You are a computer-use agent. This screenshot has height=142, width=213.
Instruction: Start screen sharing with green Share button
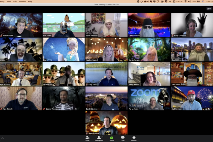111,138
